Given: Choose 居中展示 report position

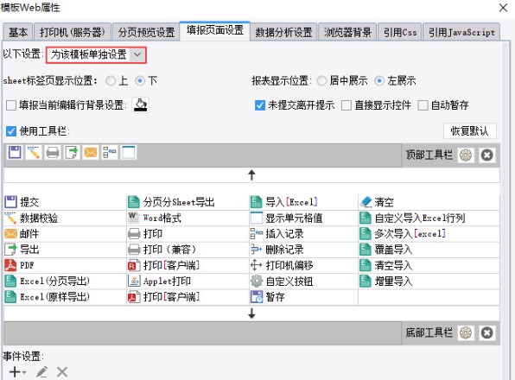Looking at the screenshot, I should 321,80.
